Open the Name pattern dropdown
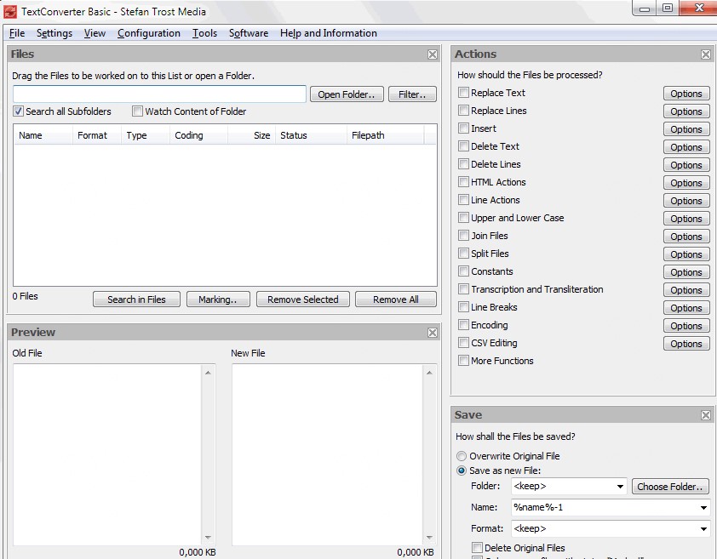The height and width of the screenshot is (559, 717). point(703,508)
